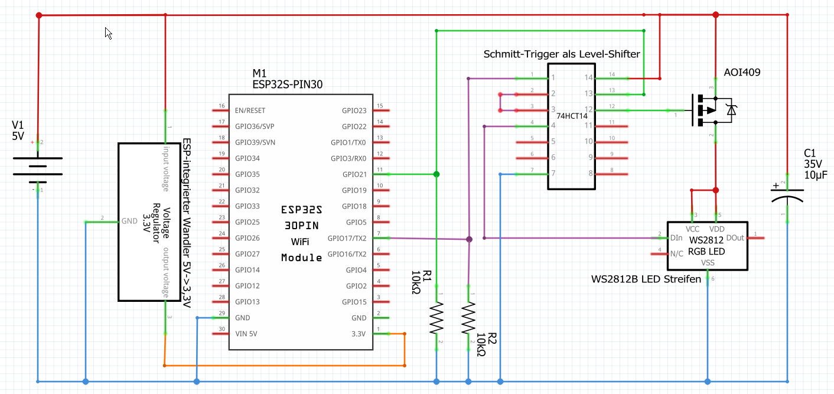Click the 'V1 5V' label

19,131
